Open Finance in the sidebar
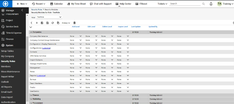This screenshot has height=104, width=234. [x=10, y=39]
